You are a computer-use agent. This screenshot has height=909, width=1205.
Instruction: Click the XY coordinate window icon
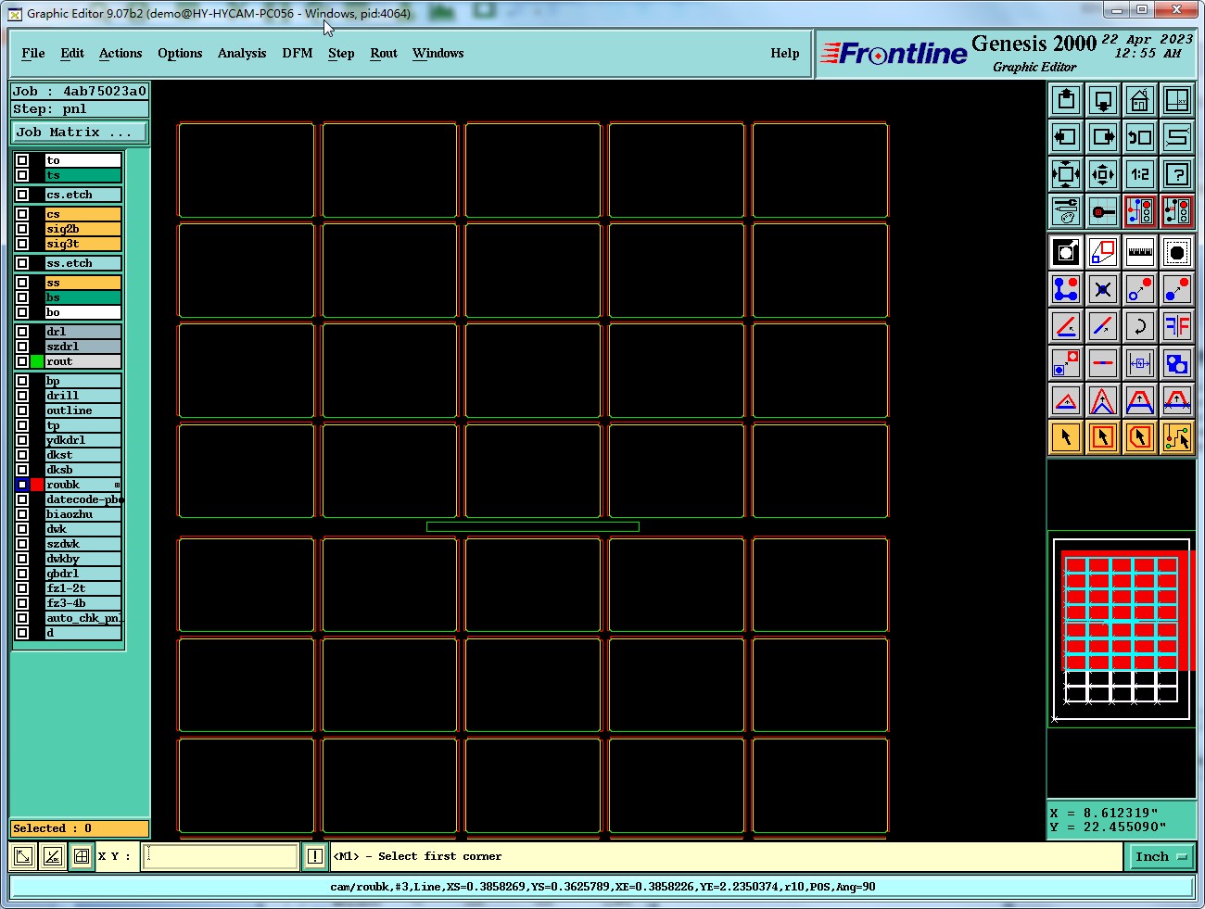point(1177,100)
